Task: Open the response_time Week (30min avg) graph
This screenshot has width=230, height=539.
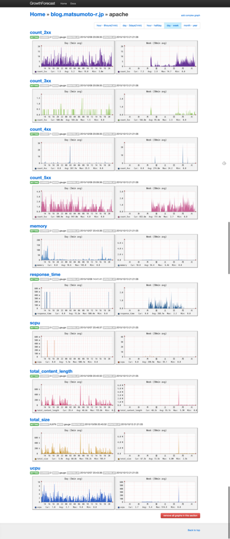Action: coord(156,299)
